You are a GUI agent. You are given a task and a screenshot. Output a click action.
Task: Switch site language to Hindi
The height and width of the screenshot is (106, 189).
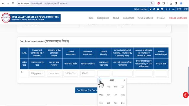185,9
